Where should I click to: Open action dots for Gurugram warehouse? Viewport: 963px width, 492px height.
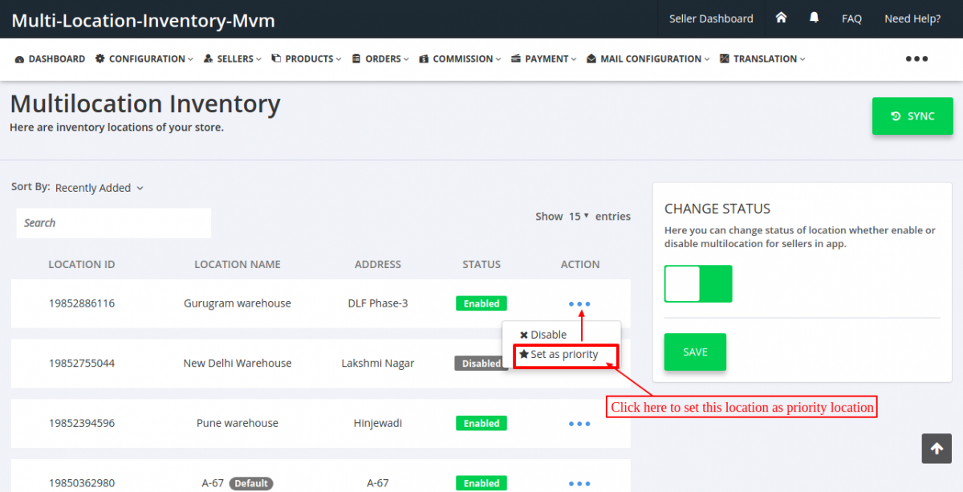[x=579, y=304]
